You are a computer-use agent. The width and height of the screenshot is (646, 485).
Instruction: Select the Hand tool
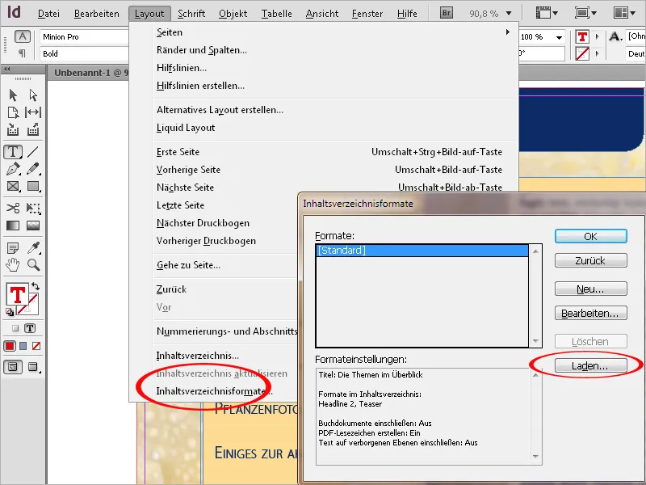pos(13,265)
